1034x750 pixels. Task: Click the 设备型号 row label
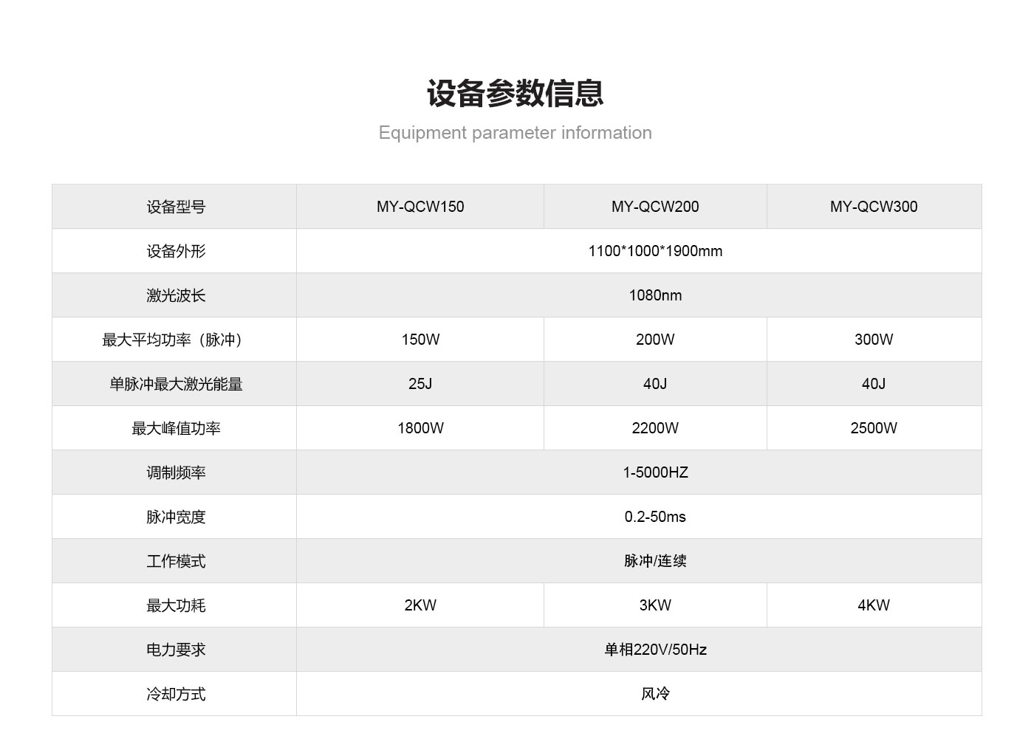[176, 207]
